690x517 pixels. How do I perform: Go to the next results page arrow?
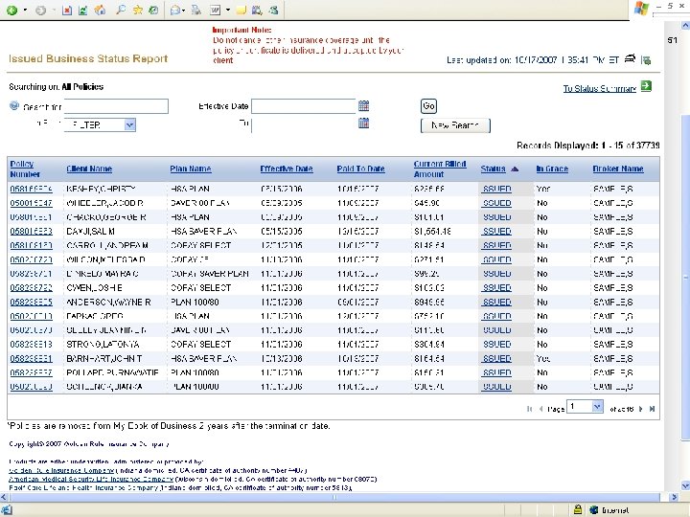(x=641, y=409)
